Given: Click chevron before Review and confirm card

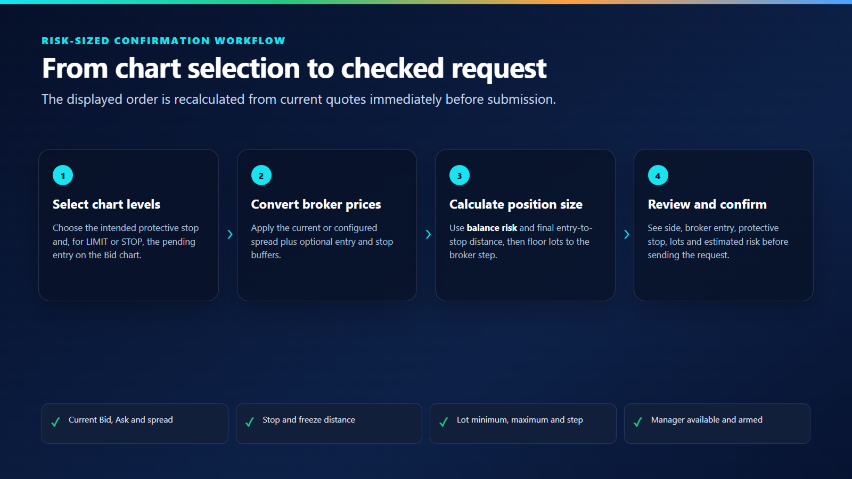Looking at the screenshot, I should (626, 234).
